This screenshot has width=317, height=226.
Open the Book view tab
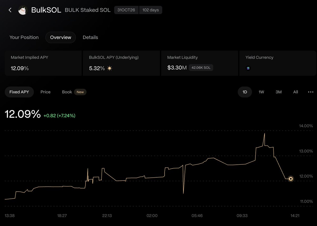[x=67, y=92]
